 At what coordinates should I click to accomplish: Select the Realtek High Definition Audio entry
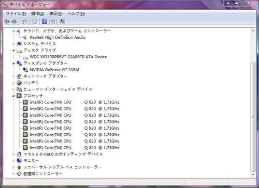57,37
